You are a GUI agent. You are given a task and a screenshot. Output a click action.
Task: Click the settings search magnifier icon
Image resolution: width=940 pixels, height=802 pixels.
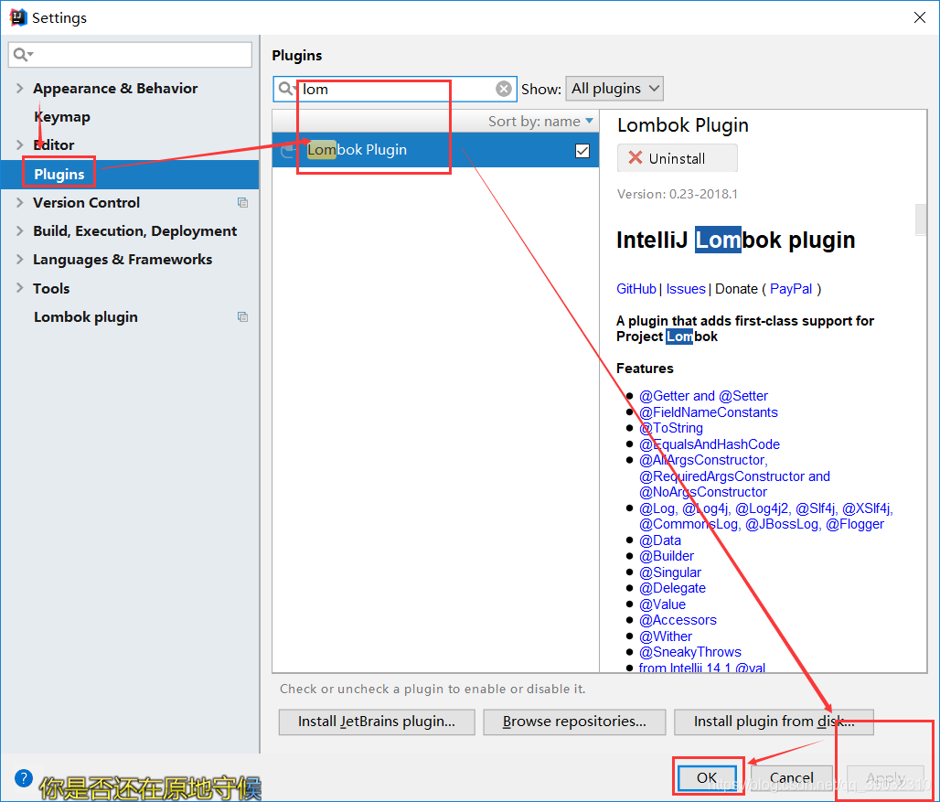point(22,55)
